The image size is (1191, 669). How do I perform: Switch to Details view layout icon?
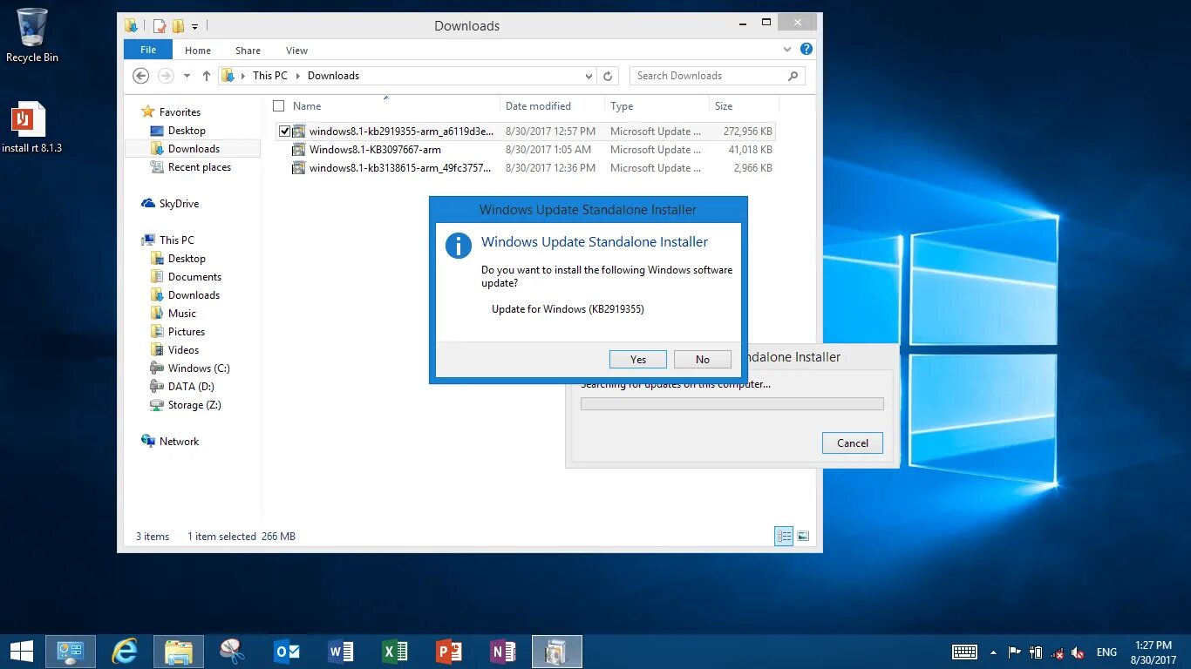pyautogui.click(x=784, y=537)
